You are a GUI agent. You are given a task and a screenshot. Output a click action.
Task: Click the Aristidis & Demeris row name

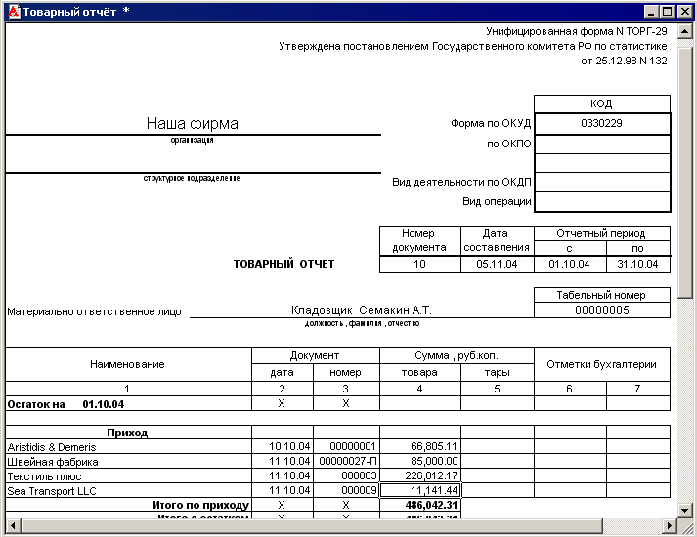click(x=52, y=447)
